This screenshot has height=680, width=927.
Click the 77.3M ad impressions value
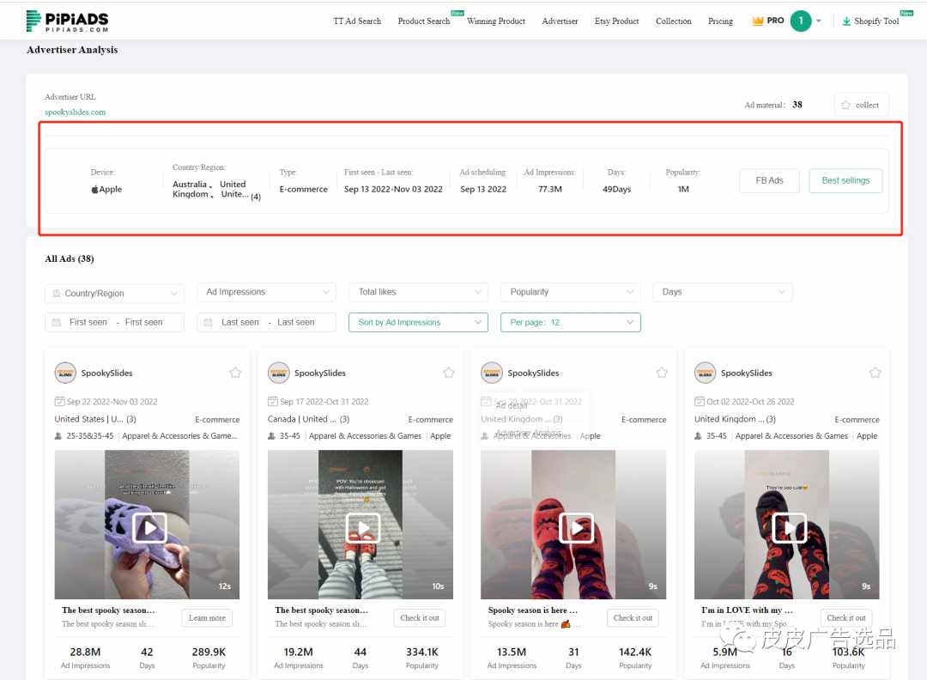550,189
